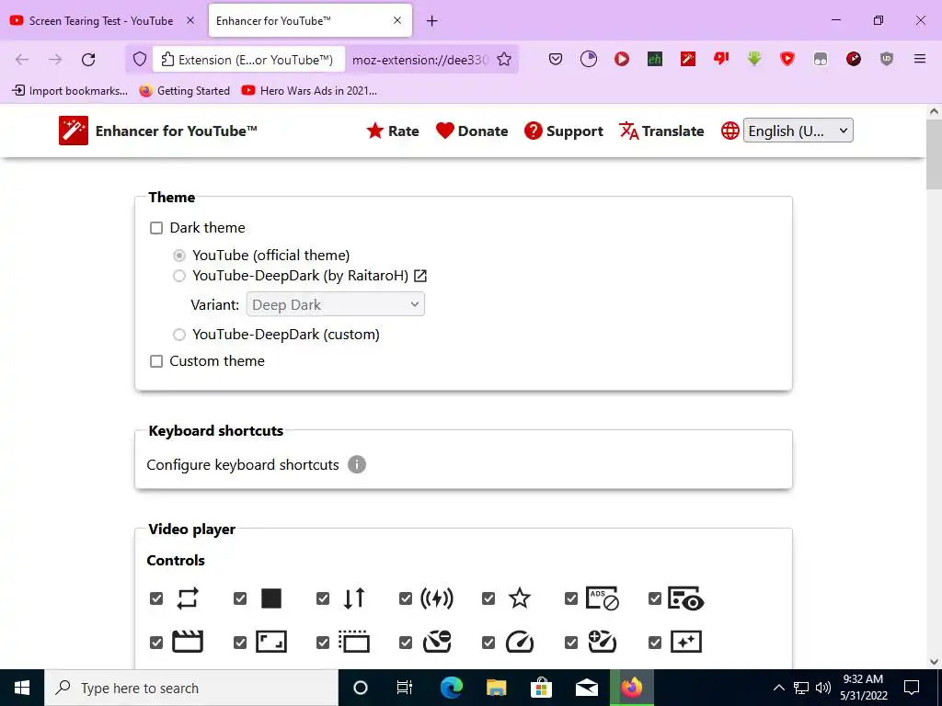The width and height of the screenshot is (942, 706).
Task: Click the red shield play extension icon
Action: pos(787,59)
